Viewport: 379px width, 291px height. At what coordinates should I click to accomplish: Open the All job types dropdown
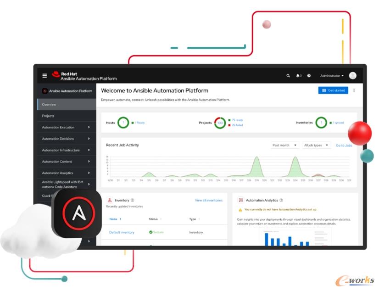[x=316, y=145]
